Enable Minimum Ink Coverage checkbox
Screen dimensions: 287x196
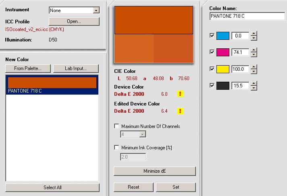116,147
